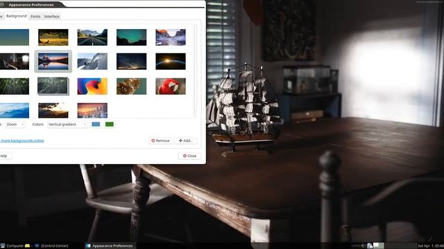Screen dimensions: 444x249
Task: Select the dark room with ship wallpaper
Action: (x=14, y=62)
